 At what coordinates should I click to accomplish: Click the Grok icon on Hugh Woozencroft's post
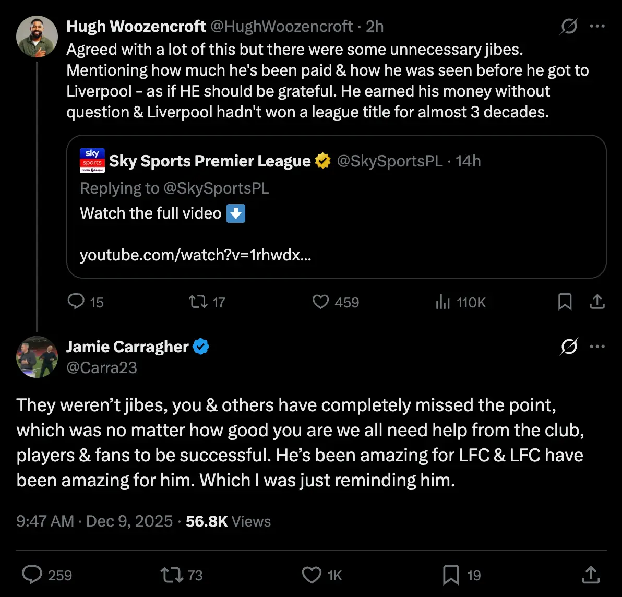[569, 26]
